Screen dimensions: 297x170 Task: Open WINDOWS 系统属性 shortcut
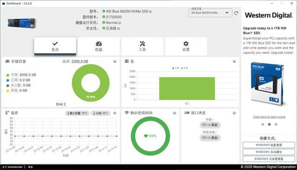click(x=269, y=152)
